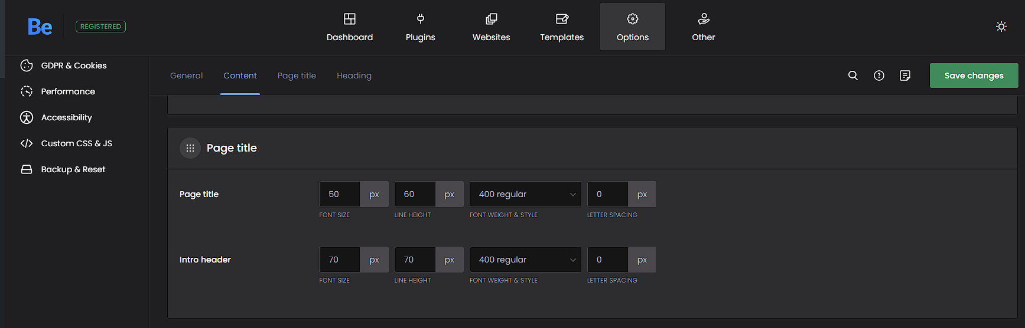Open Custom CSS & JS settings
Image resolution: width=1025 pixels, height=328 pixels.
click(x=76, y=143)
